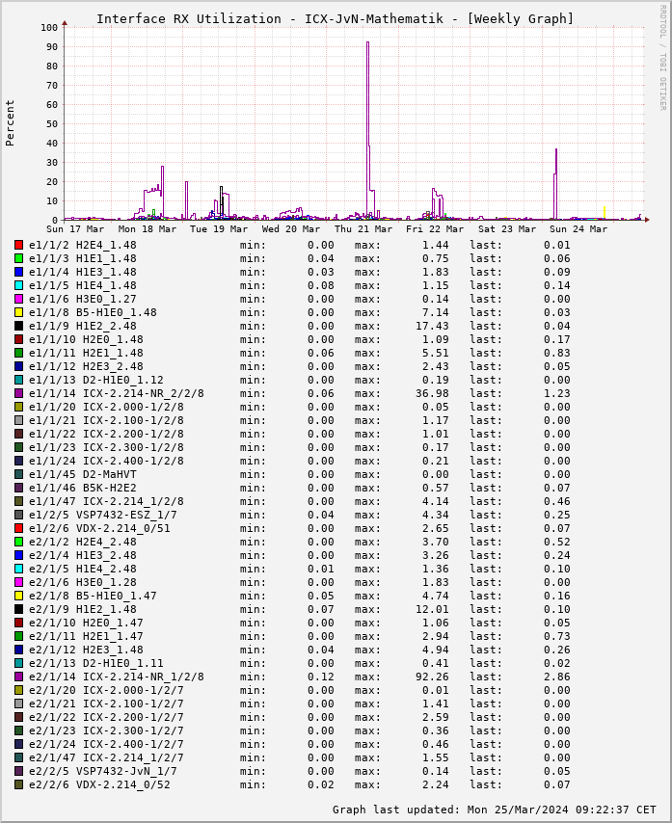Select the magenta swatch for e1/1/6 H3E0_1.27
Screen dimensions: 672x823
(18, 299)
